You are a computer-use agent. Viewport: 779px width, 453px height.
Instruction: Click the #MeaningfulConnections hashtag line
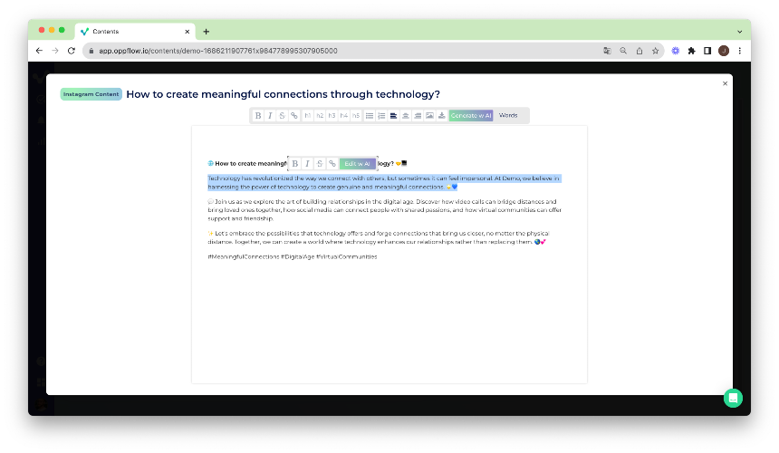[292, 256]
